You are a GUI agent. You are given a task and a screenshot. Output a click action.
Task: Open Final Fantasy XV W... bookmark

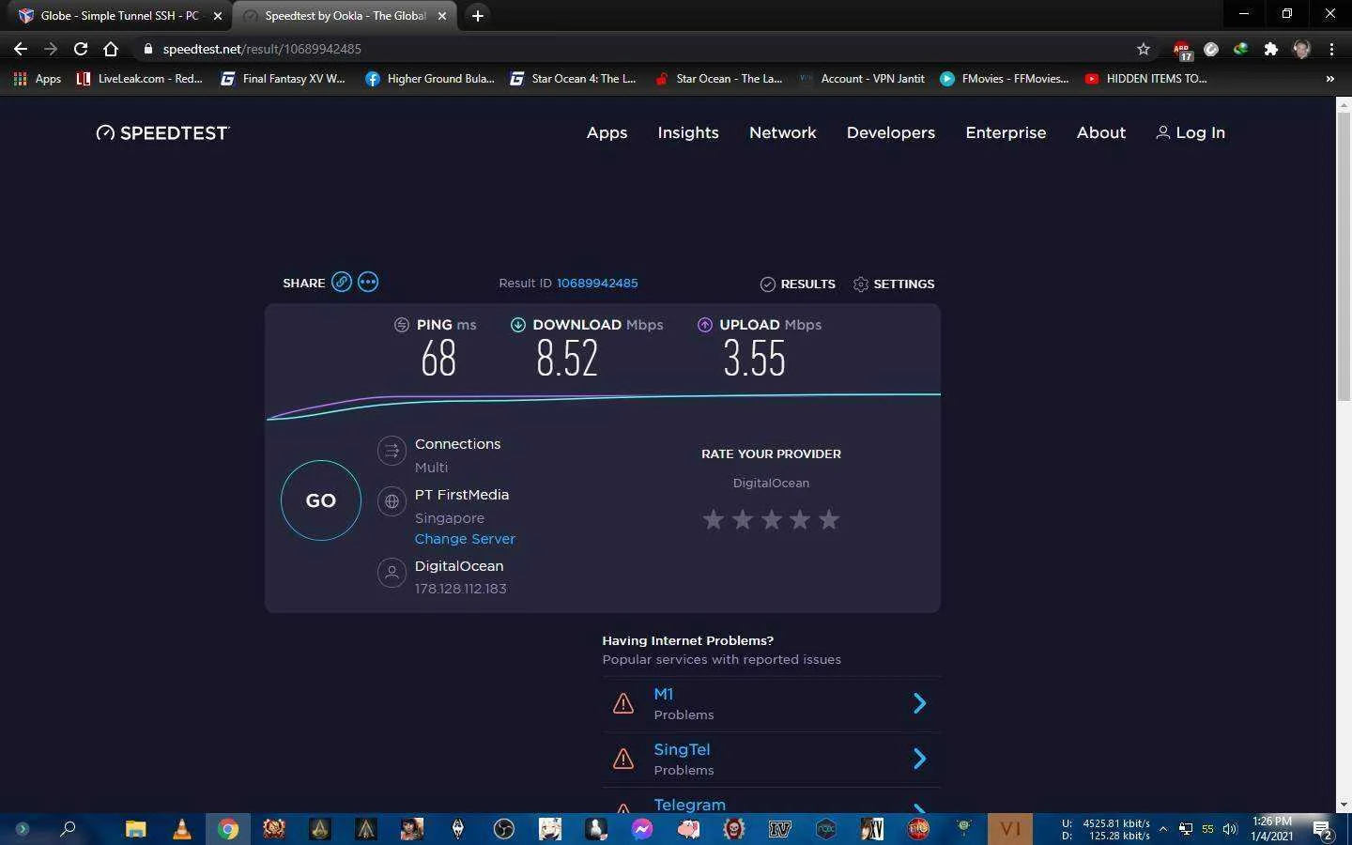283,79
